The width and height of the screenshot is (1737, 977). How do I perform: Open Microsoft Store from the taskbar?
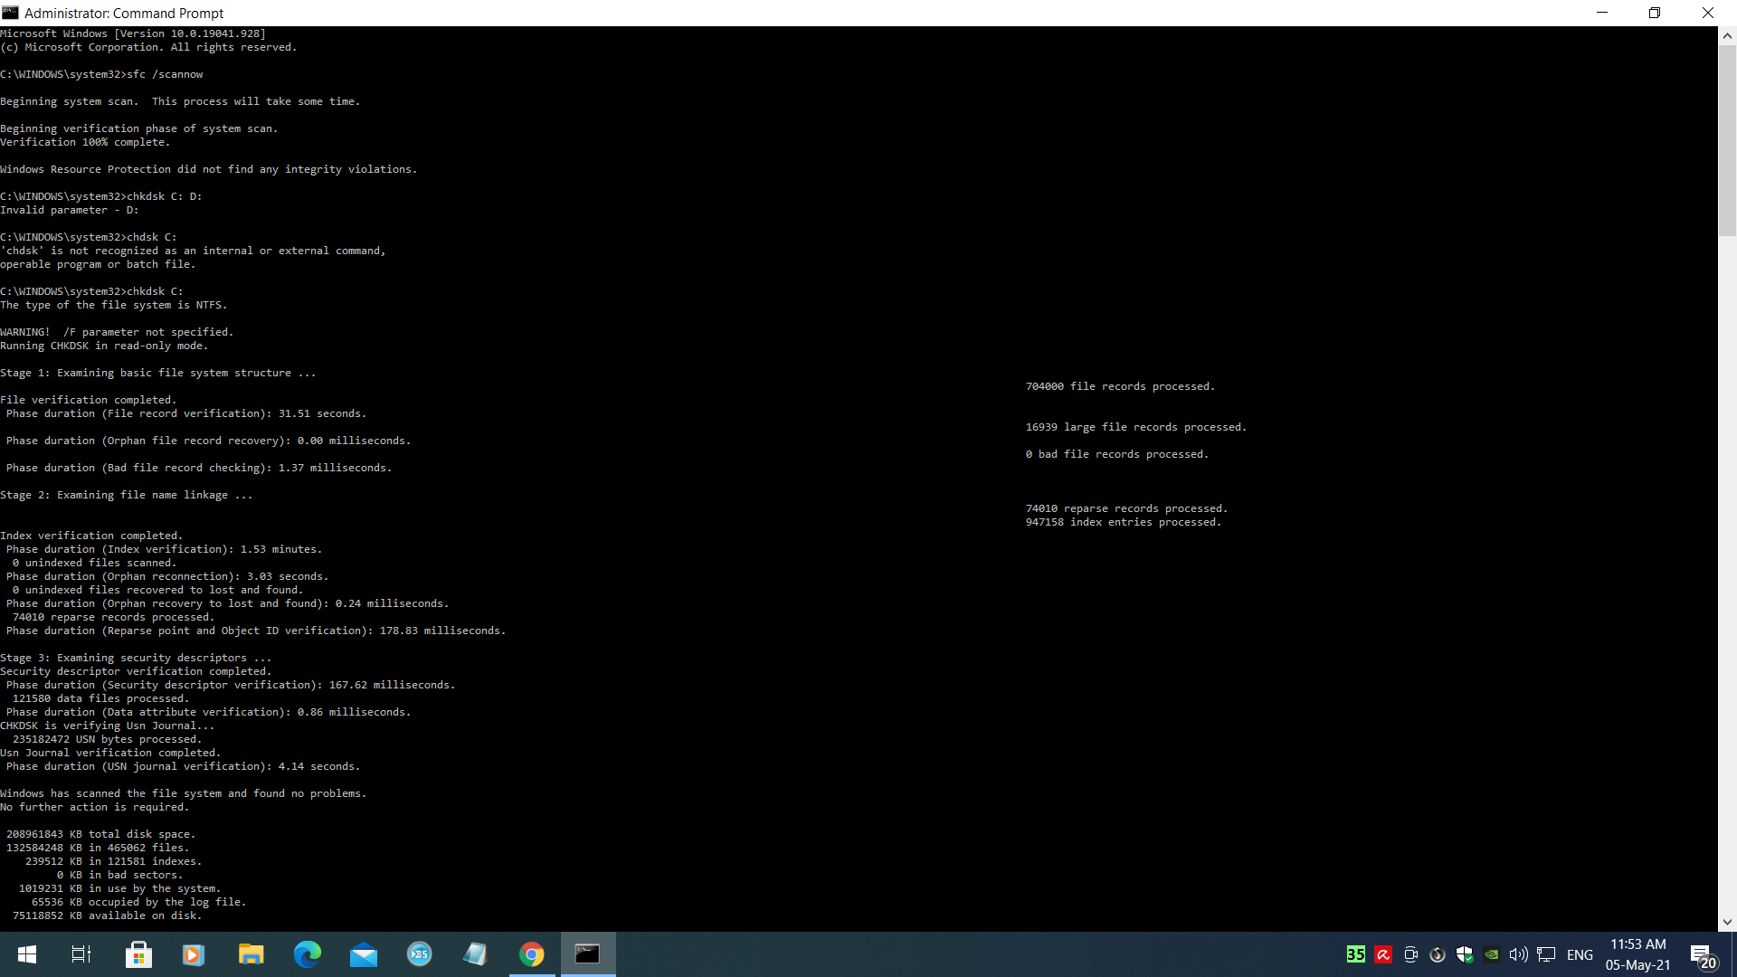(138, 954)
